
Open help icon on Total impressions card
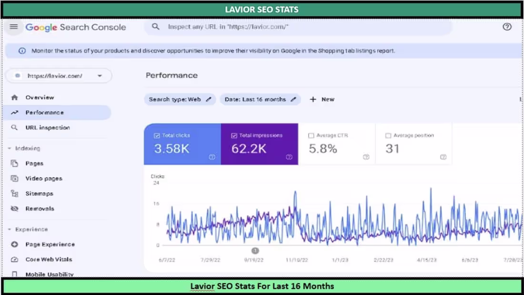point(289,157)
